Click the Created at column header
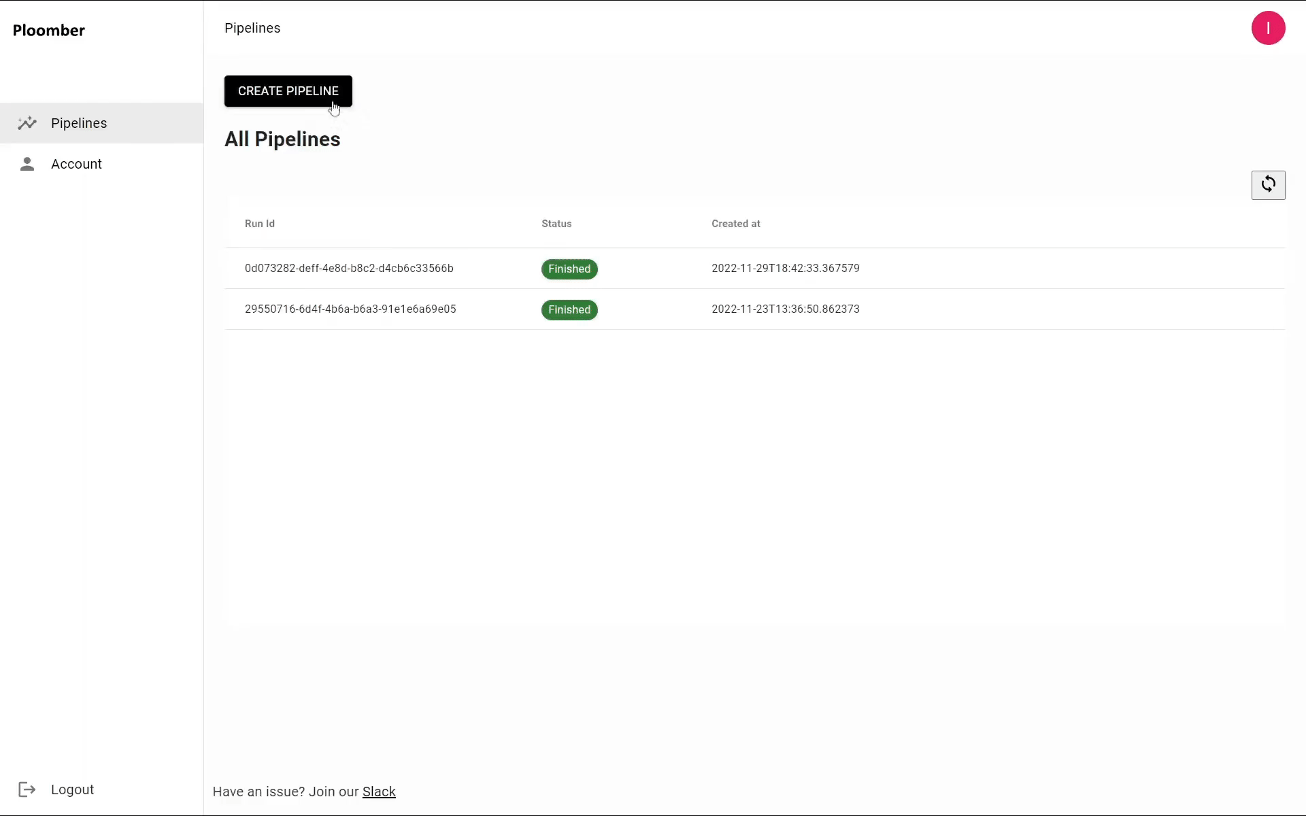 pos(736,224)
